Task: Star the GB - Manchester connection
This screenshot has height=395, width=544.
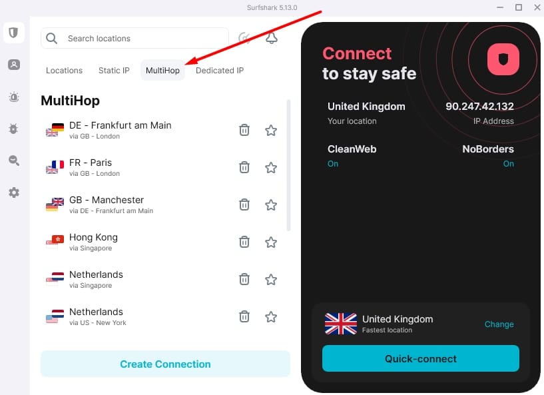Action: [x=271, y=205]
